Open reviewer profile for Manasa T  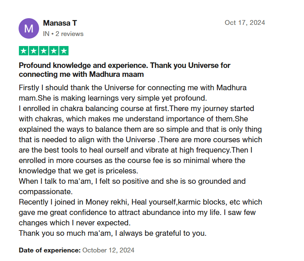click(x=60, y=23)
